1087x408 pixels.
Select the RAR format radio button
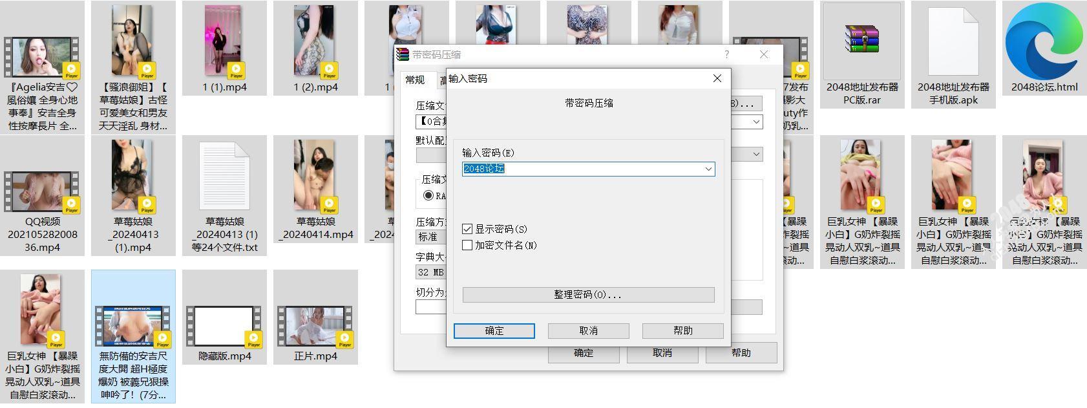tap(428, 195)
